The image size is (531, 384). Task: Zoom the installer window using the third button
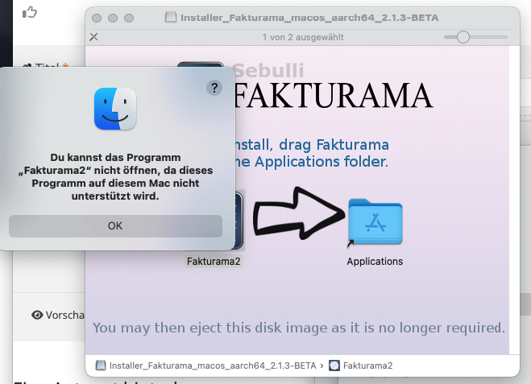coord(129,18)
